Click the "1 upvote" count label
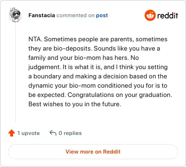The width and height of the screenshot is (186, 167). 28,133
